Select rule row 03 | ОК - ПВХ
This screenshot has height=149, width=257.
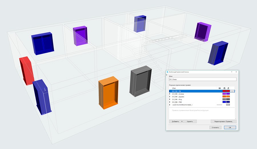(202, 102)
